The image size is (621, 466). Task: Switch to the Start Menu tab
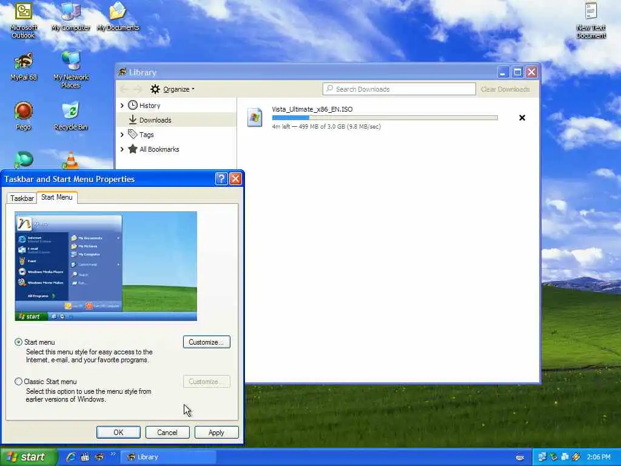(x=56, y=197)
